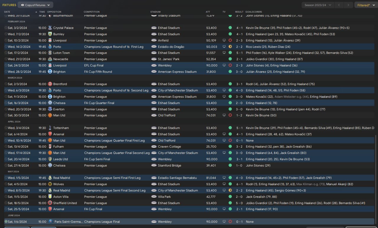Click the Paris Saint-Germain club badge
Screen dimensions: 378x228
(x=50, y=222)
